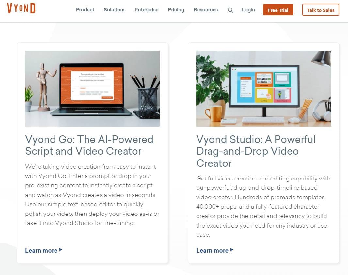Open the Login page
This screenshot has height=275, width=348.
tap(248, 10)
